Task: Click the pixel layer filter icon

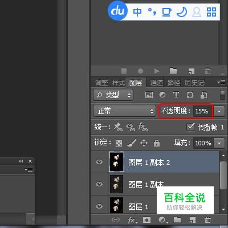Action: point(149,95)
